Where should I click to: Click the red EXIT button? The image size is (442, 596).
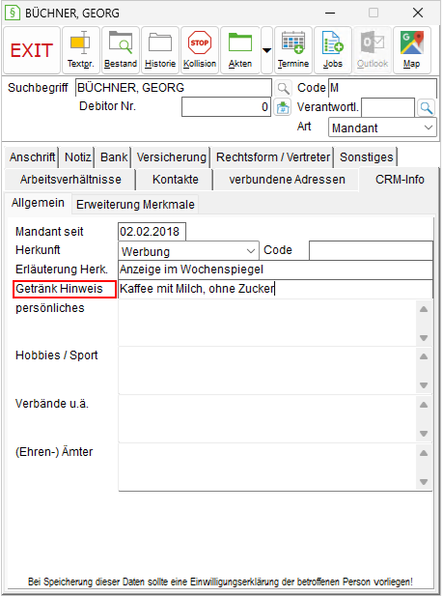coord(32,50)
